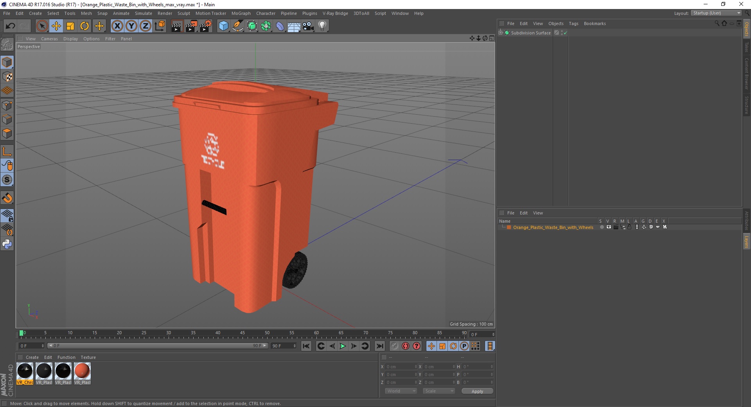Viewport: 751px width, 407px height.
Task: Toggle Subdivision Surface green enable checkmark
Action: (x=565, y=33)
